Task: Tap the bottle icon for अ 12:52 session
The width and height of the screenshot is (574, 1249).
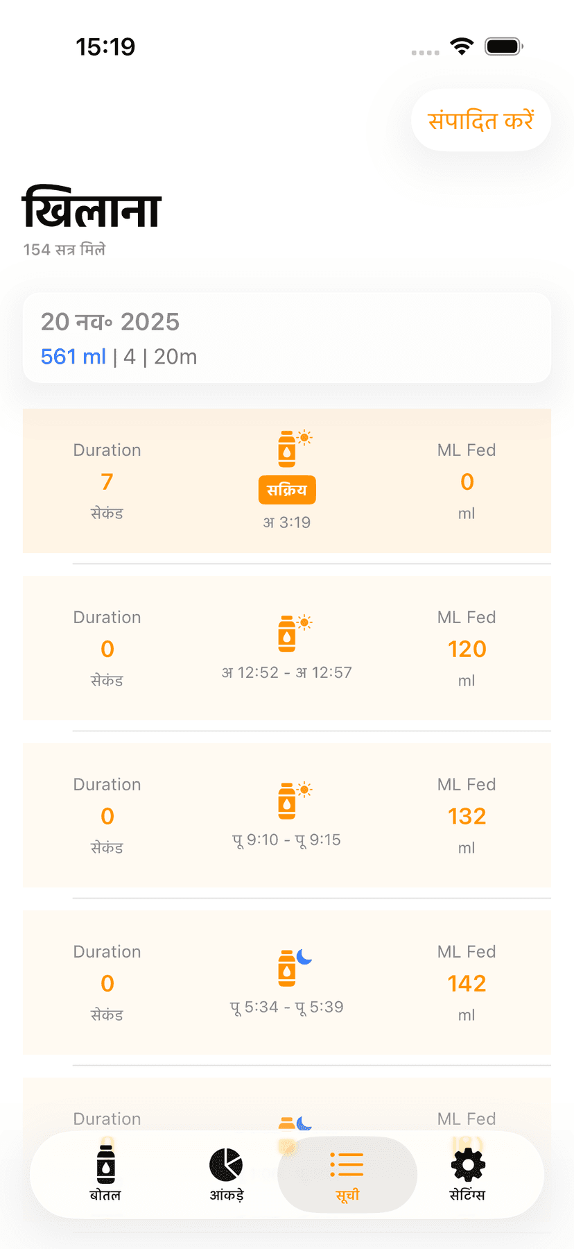Action: click(291, 632)
